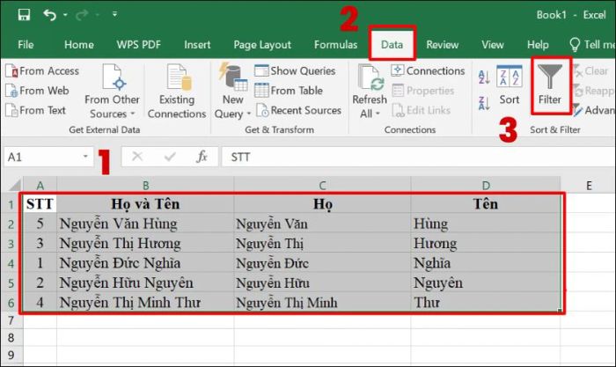
Task: Click the Redo arrow icon
Action: click(82, 15)
